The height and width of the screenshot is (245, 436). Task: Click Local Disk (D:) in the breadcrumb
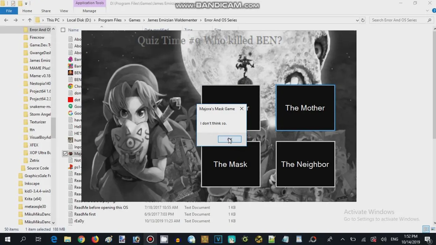pos(79,20)
